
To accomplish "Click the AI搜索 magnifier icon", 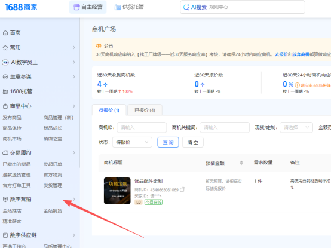I will (x=186, y=7).
